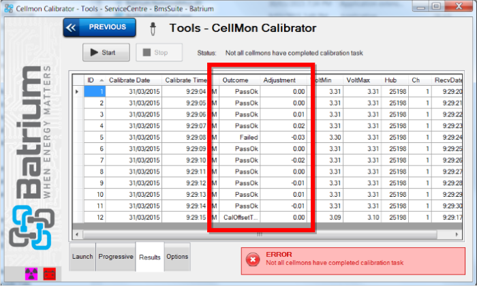Click adjustment 0.02 in row 4

(283, 126)
